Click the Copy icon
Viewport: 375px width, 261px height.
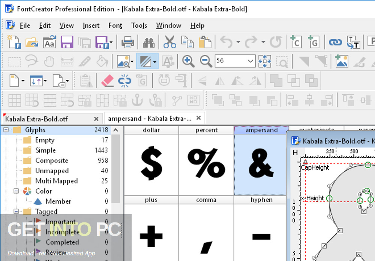(x=187, y=42)
